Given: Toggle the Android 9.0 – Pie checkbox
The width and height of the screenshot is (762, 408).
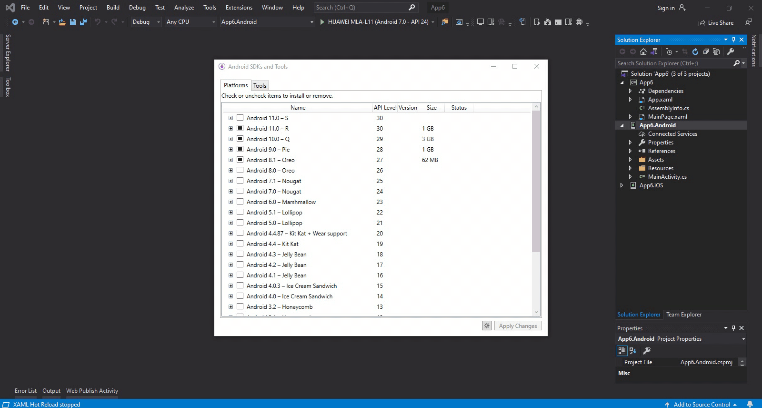Looking at the screenshot, I should click(x=240, y=149).
